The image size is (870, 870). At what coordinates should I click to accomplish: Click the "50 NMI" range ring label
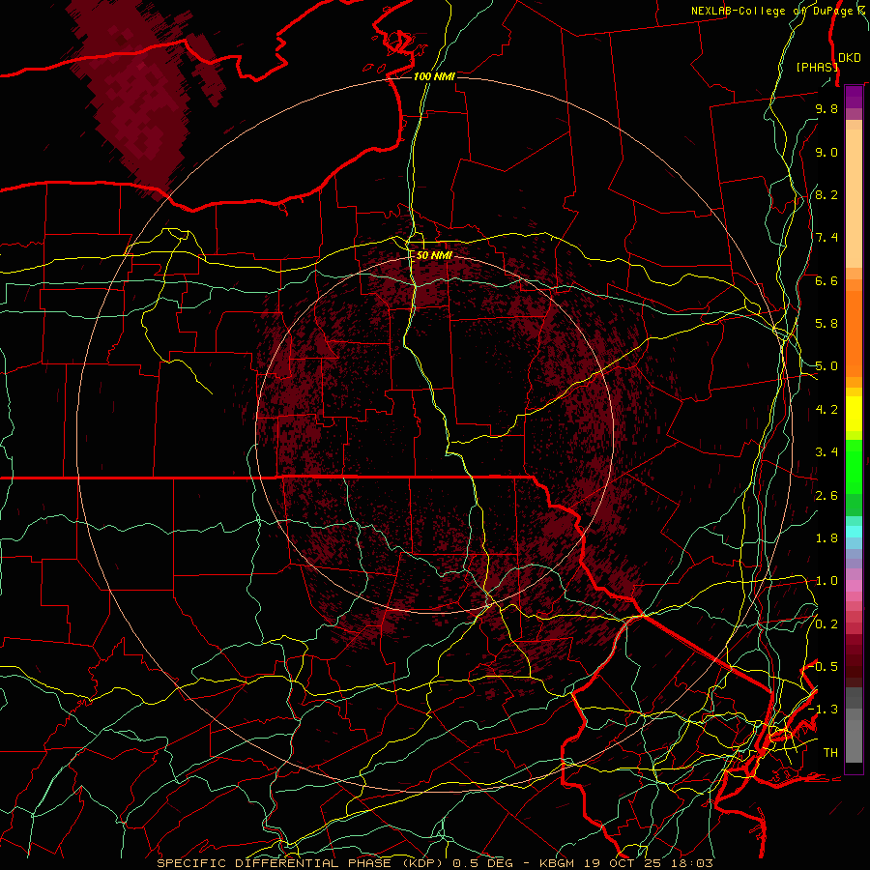tap(434, 255)
